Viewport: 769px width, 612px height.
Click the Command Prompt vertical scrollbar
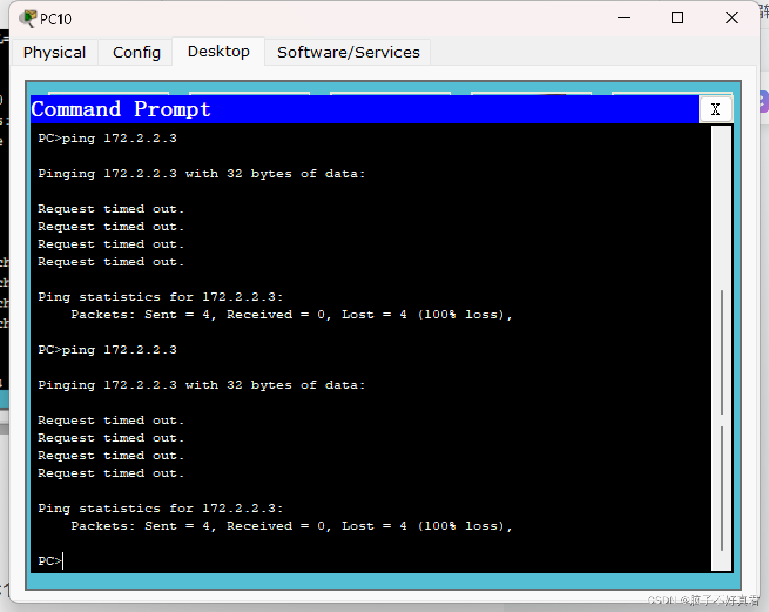pyautogui.click(x=721, y=348)
